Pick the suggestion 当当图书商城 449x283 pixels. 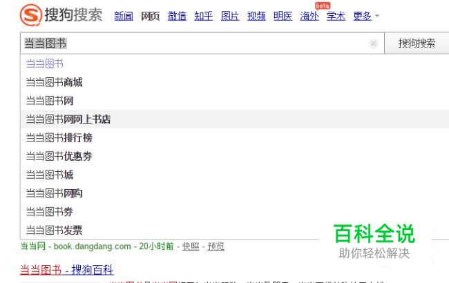[54, 82]
